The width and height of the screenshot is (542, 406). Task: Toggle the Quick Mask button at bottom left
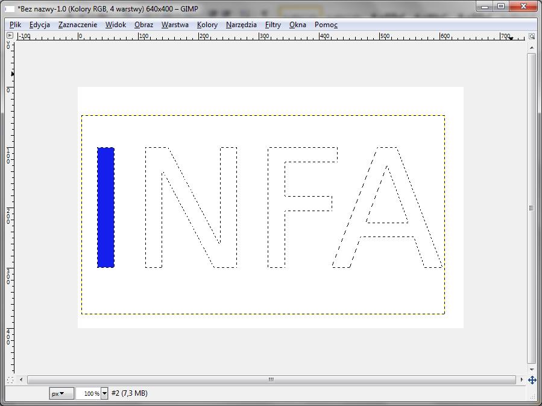10,379
